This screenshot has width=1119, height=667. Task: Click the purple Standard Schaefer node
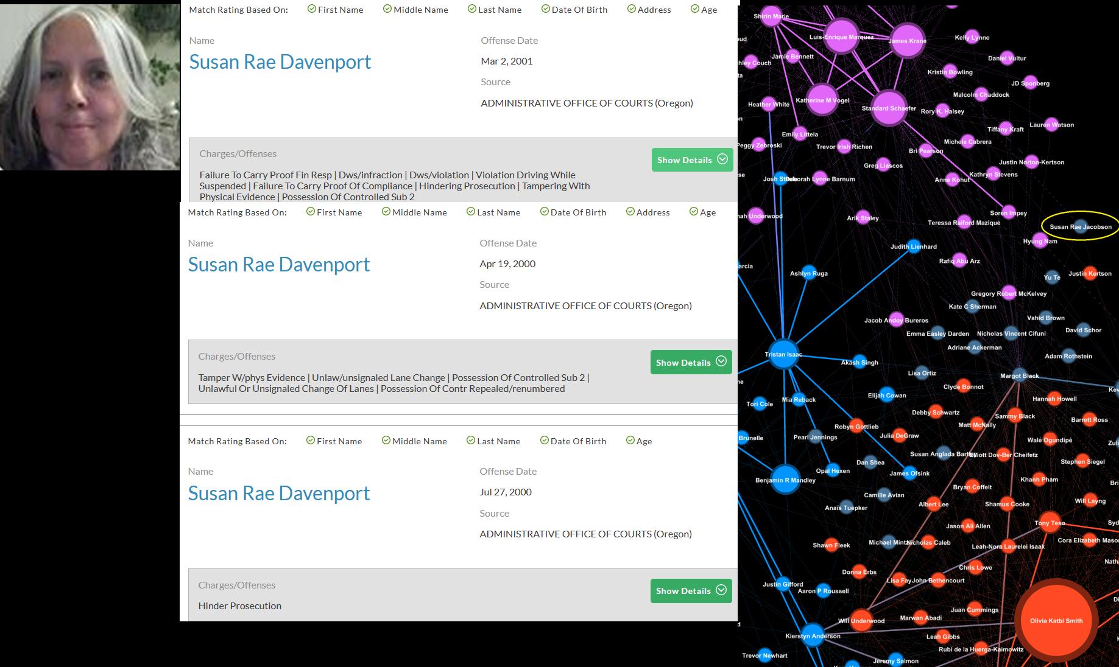(x=889, y=108)
